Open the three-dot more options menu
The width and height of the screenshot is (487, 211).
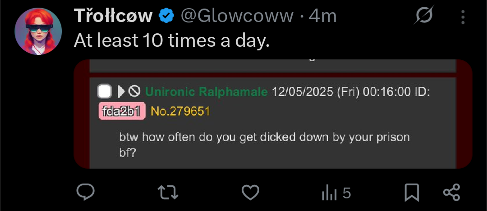point(463,17)
